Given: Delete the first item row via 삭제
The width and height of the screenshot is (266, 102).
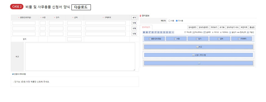Looking at the screenshot, I should pyautogui.click(x=134, y=23).
